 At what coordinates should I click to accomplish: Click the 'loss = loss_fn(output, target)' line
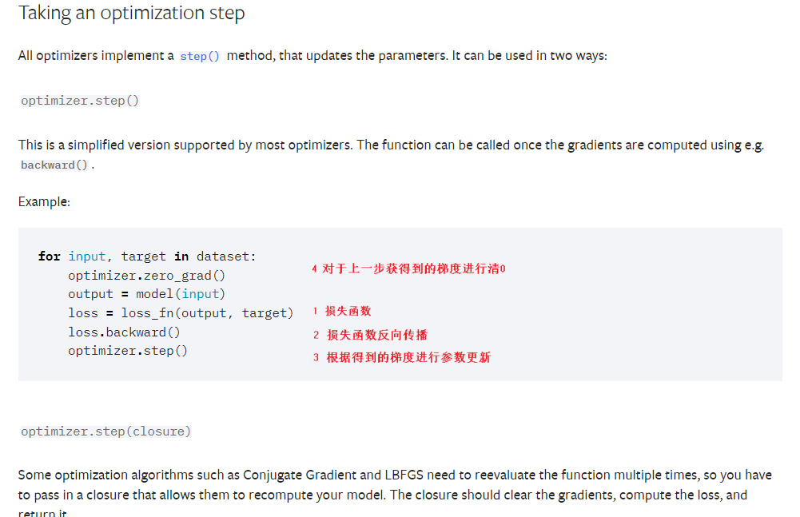pyautogui.click(x=181, y=313)
